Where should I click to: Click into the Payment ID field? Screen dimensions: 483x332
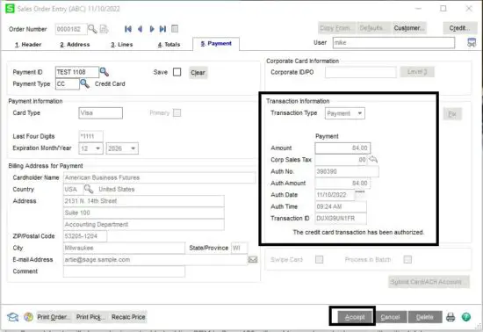coord(77,72)
